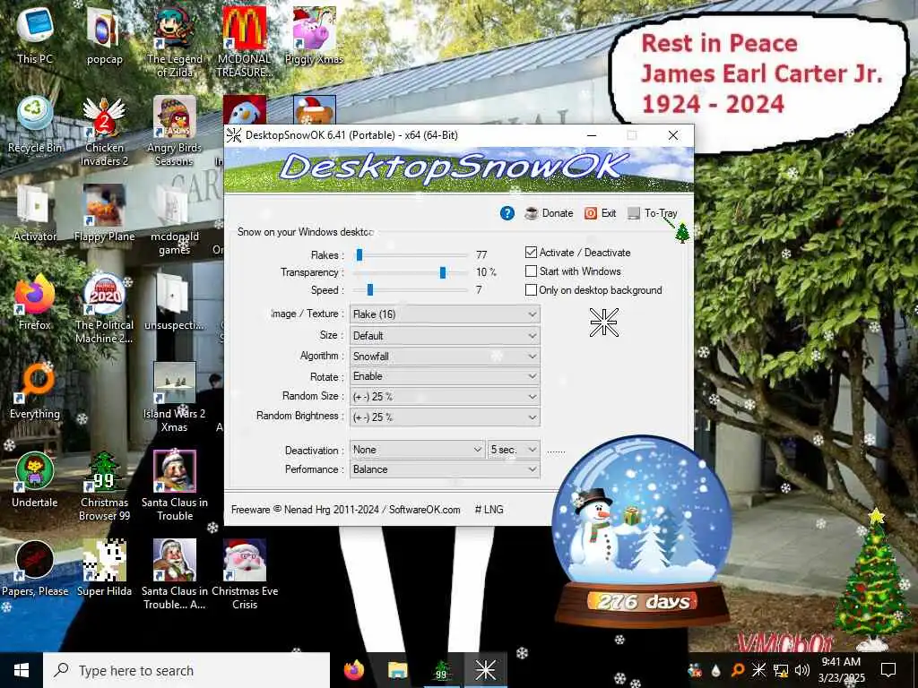Open Firefox from the taskbar
Viewport: 918px width, 688px height.
pyautogui.click(x=353, y=670)
